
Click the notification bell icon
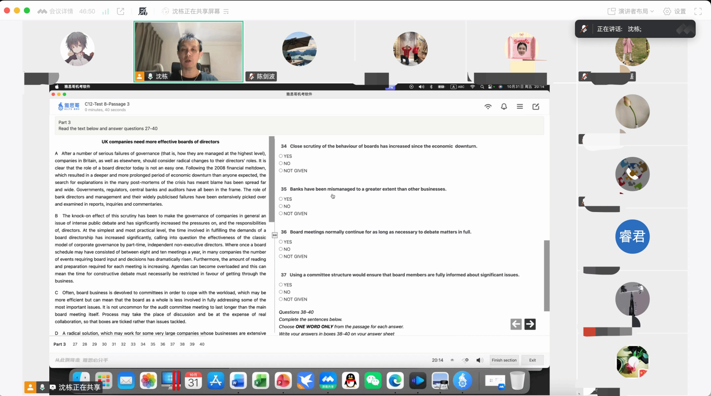(x=504, y=107)
